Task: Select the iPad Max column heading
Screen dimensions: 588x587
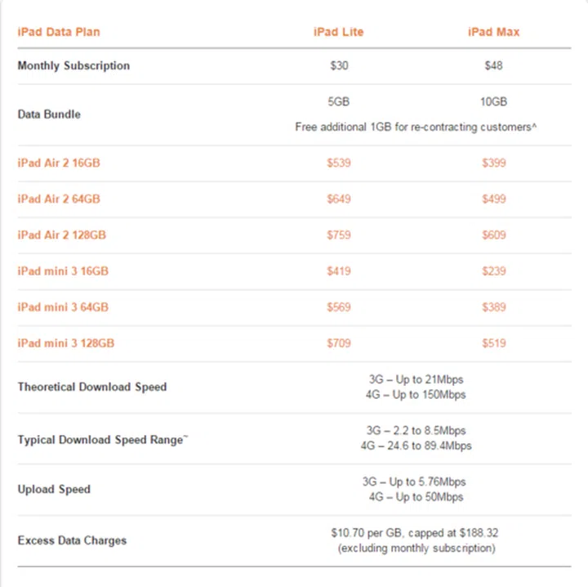Action: point(493,32)
